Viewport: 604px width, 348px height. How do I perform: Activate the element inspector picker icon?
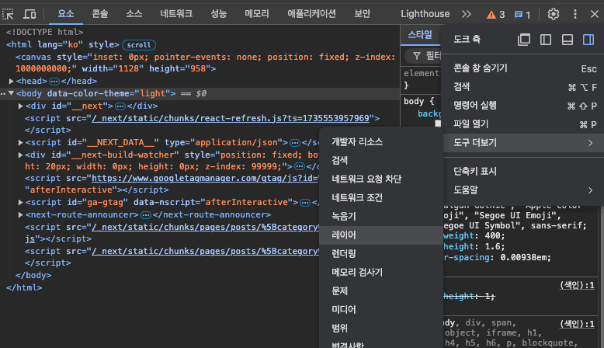click(x=8, y=14)
